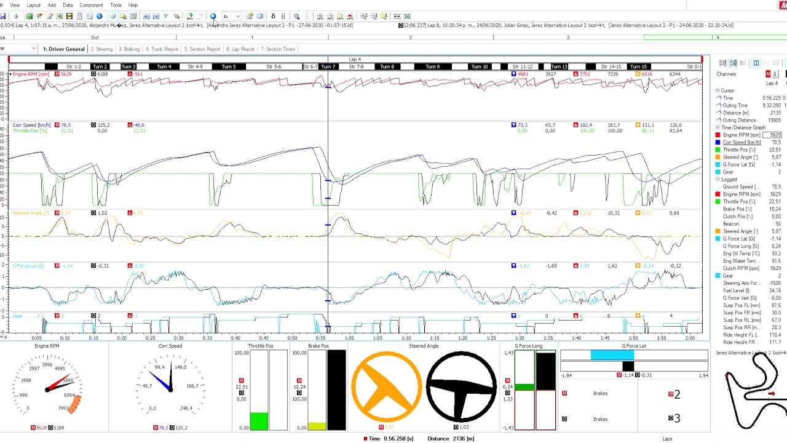
Task: Click the blue information circle icon
Action: (99, 16)
